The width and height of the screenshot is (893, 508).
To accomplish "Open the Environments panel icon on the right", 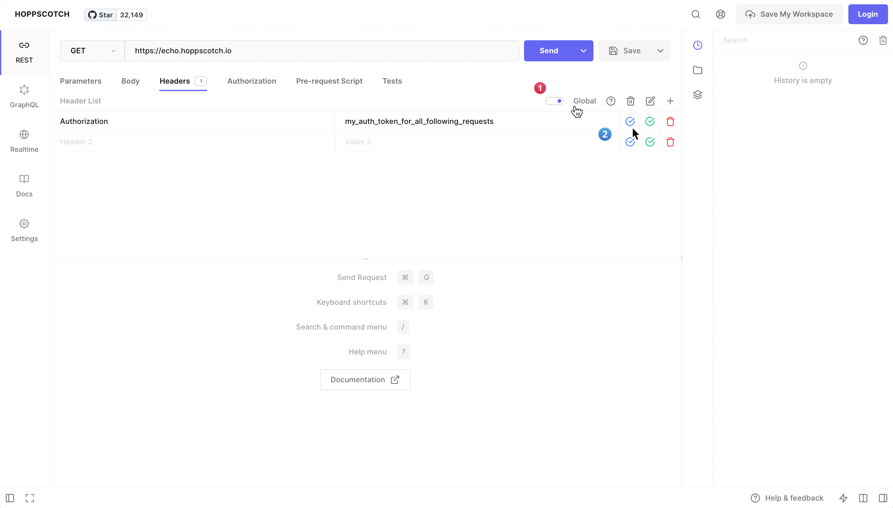I will [x=697, y=94].
